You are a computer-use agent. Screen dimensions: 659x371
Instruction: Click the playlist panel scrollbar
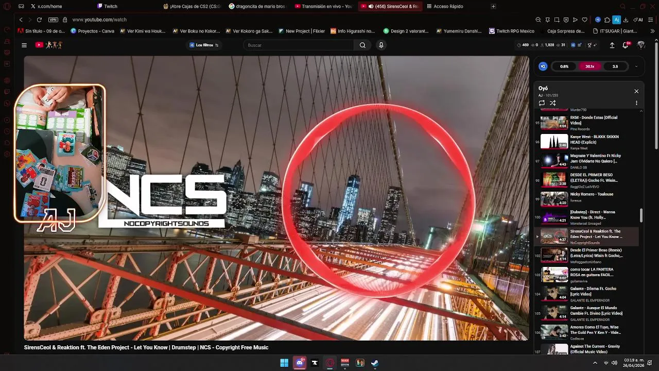641,215
